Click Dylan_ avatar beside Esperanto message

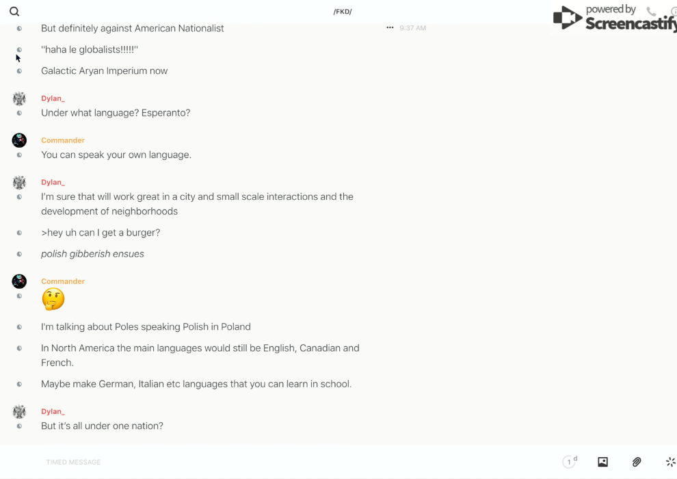pos(19,99)
